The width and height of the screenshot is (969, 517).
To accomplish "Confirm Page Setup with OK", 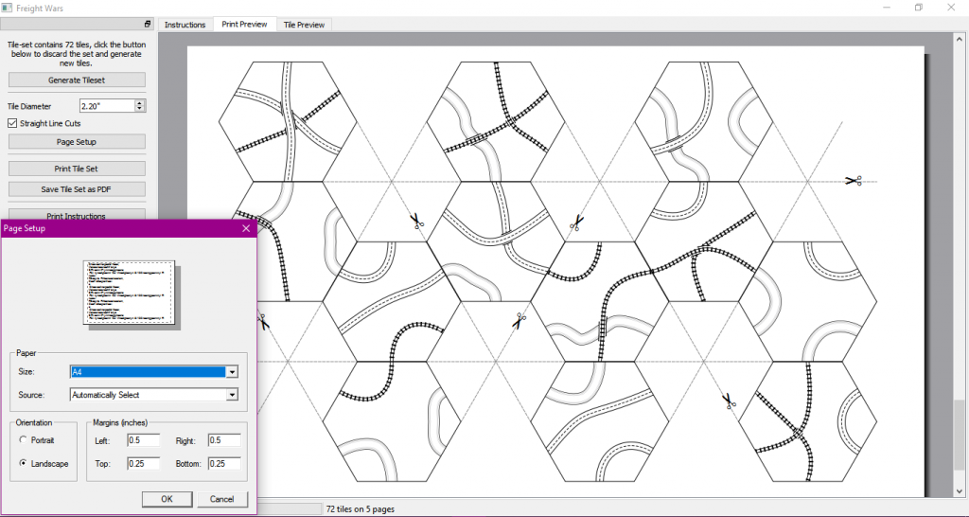I will coord(167,499).
